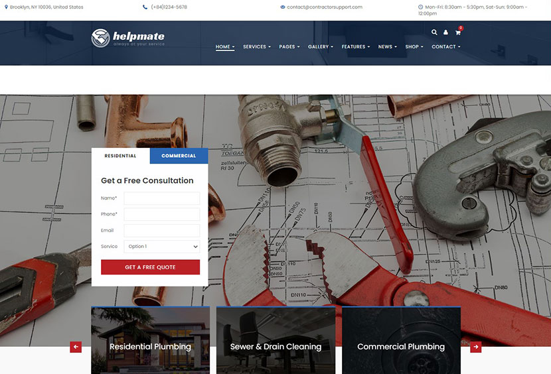Expand the Features menu
Screen dimensions: 551x374
356,46
